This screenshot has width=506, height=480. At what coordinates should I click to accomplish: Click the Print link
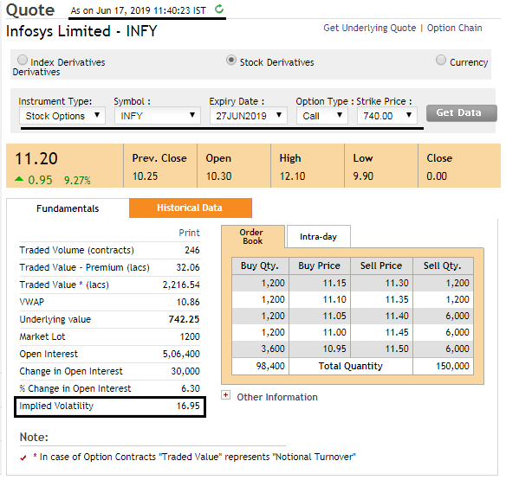tap(189, 233)
